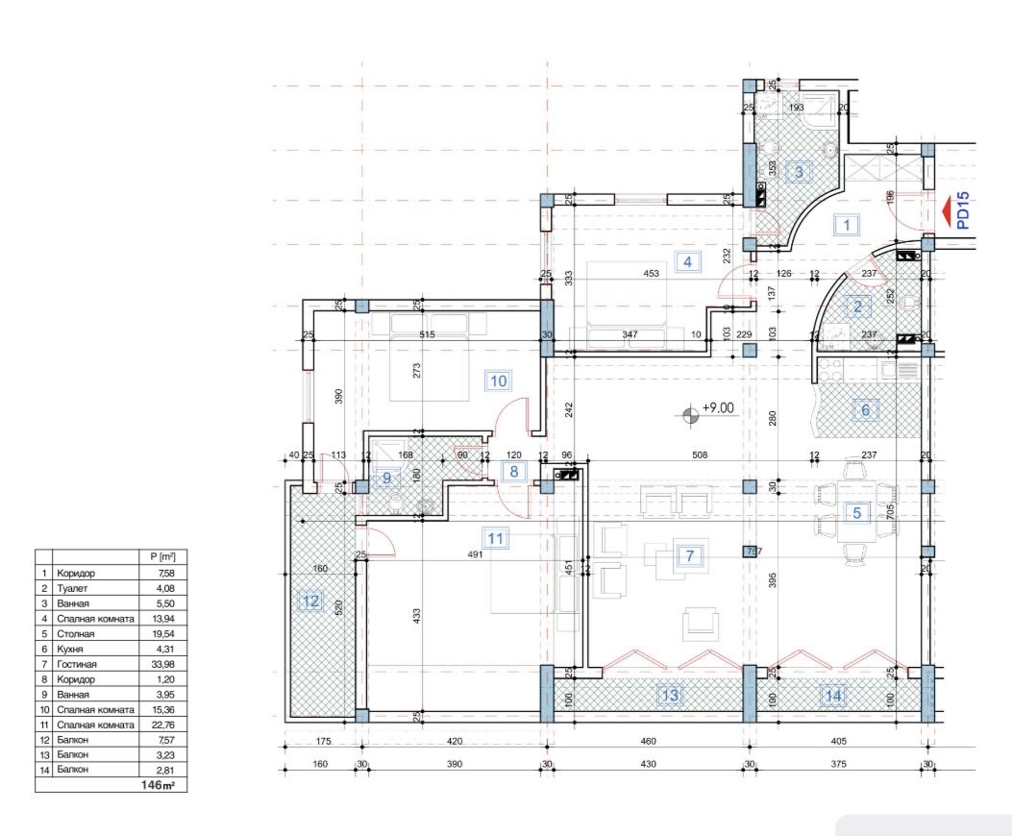Select room label 7 in the living room
This screenshot has width=1012, height=836.
pos(689,554)
